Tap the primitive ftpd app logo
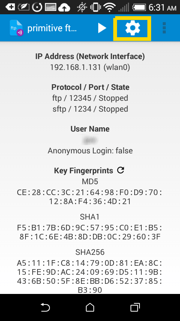Image resolution: width=180 pixels, height=321 pixels. point(16,28)
